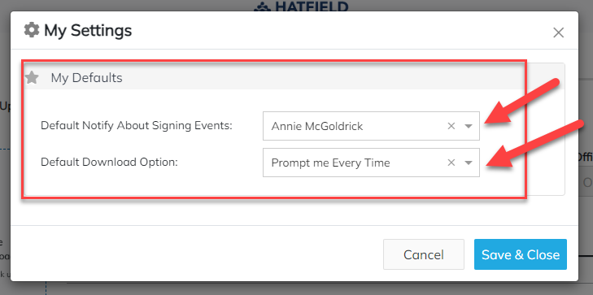Click the Hatfield logo icon behind the dialog
The width and height of the screenshot is (593, 295).
tap(263, 7)
